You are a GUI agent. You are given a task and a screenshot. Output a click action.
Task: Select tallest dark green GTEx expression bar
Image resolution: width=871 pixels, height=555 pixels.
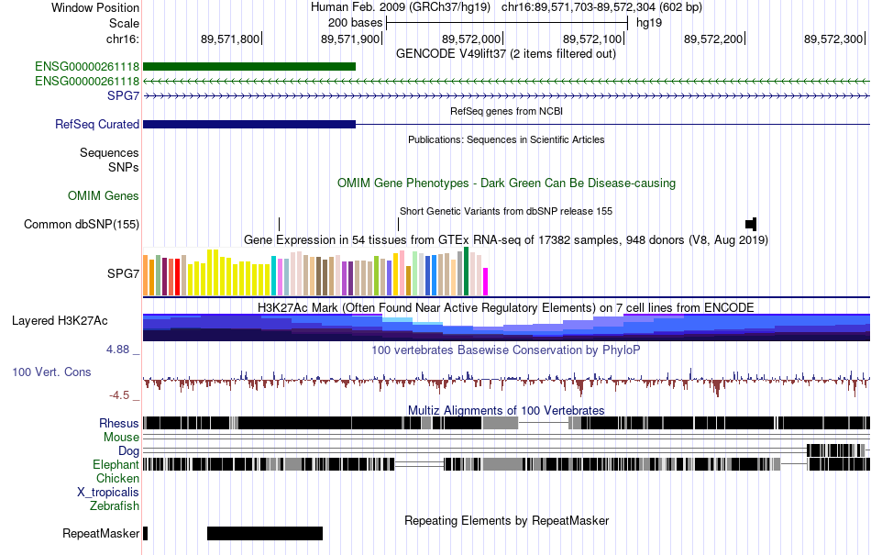[466, 272]
